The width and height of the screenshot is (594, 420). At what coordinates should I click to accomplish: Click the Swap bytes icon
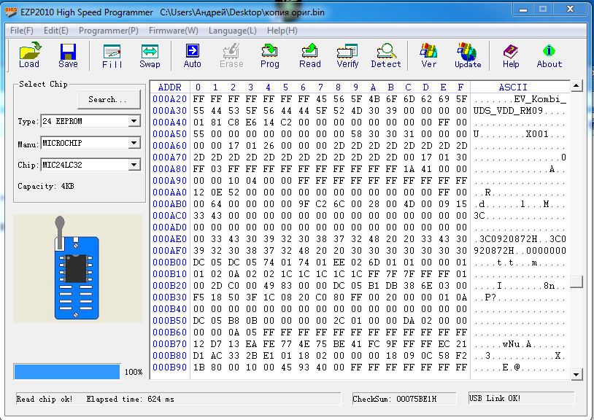150,55
